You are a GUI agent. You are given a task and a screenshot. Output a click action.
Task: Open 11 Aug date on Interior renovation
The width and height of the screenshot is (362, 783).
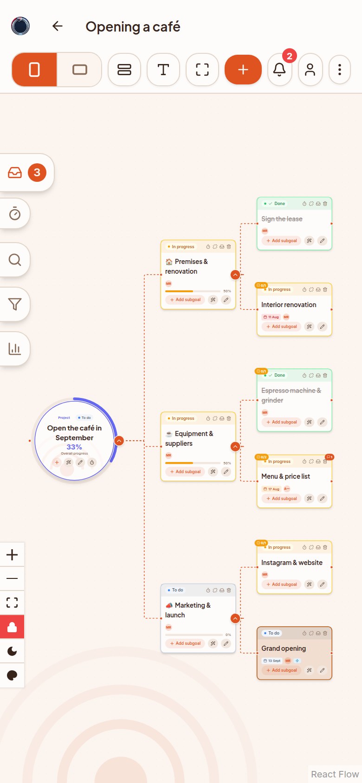pyautogui.click(x=271, y=317)
